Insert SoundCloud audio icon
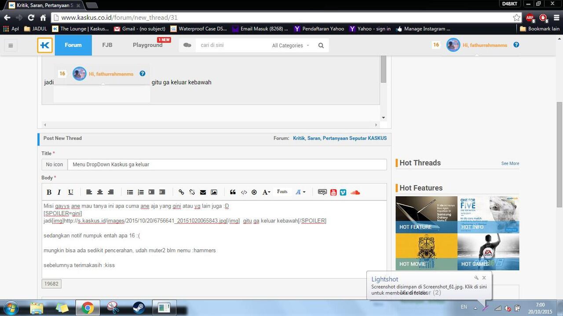Image resolution: width=563 pixels, height=316 pixels. [355, 192]
